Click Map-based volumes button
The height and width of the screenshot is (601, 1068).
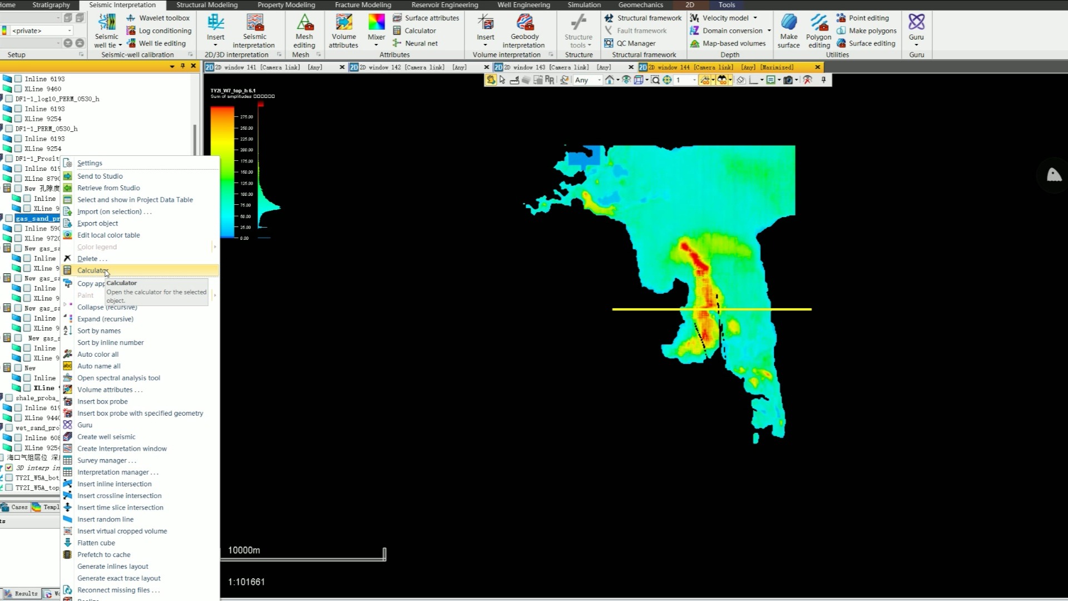[x=728, y=43]
